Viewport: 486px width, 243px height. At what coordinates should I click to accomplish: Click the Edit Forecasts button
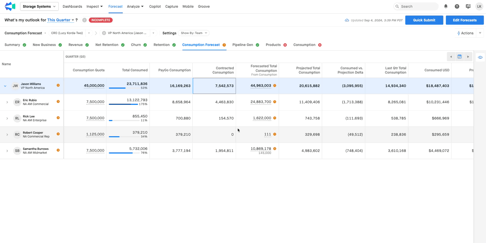[465, 20]
